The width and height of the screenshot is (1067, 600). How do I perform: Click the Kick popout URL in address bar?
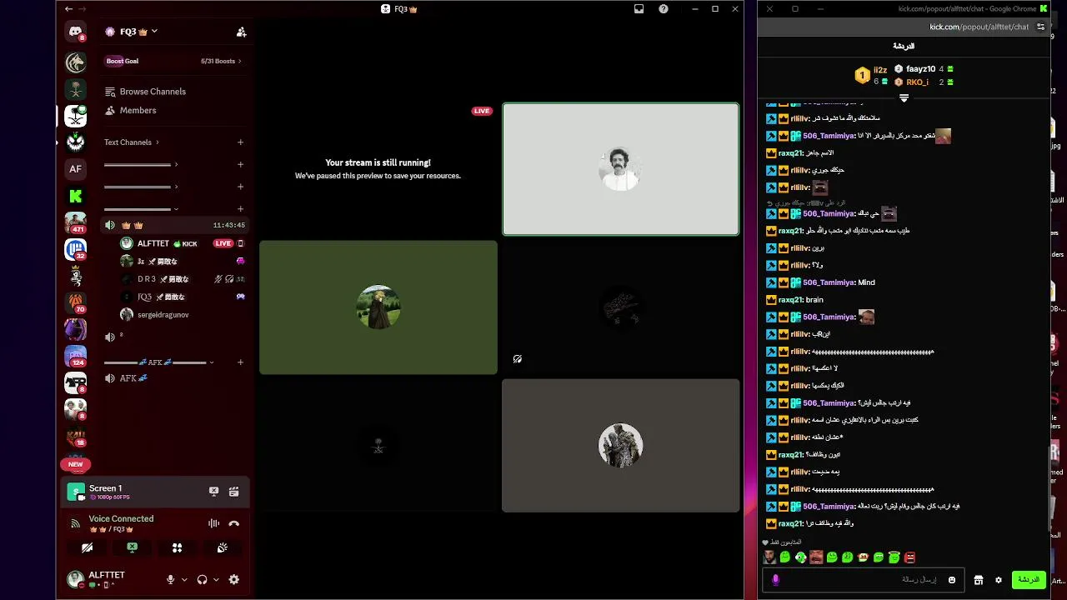click(979, 27)
